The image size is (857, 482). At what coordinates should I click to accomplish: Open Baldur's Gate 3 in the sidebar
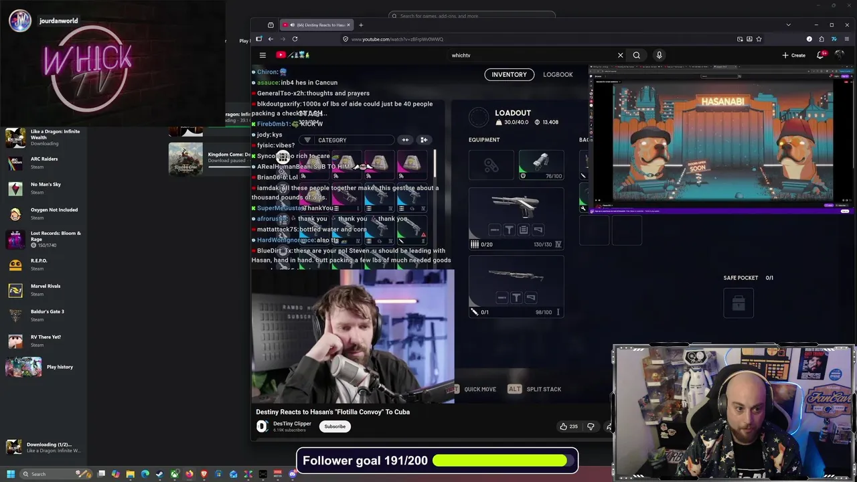tap(43, 315)
